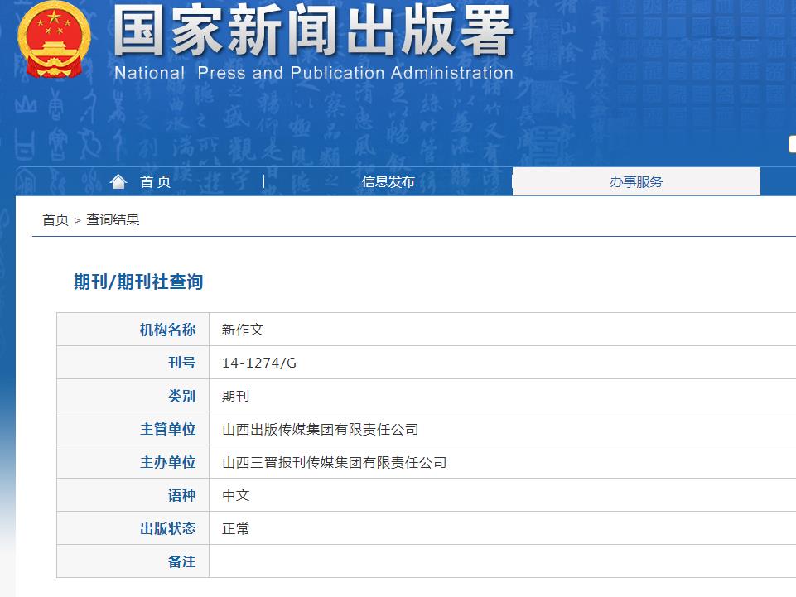796x597 pixels.
Task: Click the 出版状态 value 正常
Action: [x=237, y=527]
